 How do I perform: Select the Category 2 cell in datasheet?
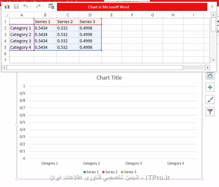[22, 34]
